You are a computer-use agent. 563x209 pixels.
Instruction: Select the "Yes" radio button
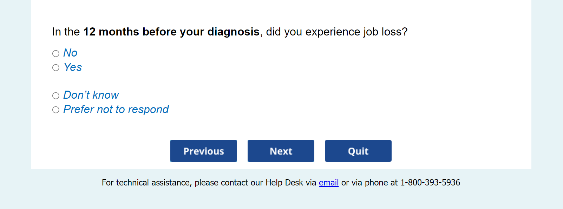click(56, 68)
